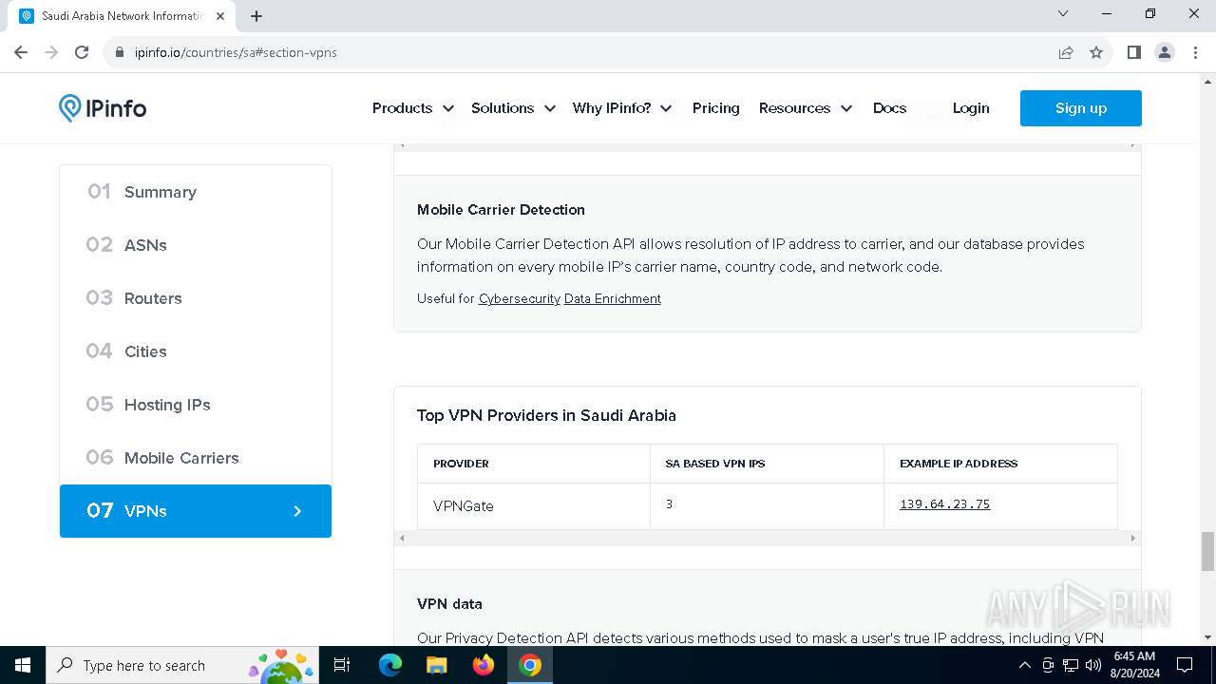The height and width of the screenshot is (684, 1216).
Task: Select the Top VPN Providers in Saudi Arabia heading
Action: [x=546, y=415]
